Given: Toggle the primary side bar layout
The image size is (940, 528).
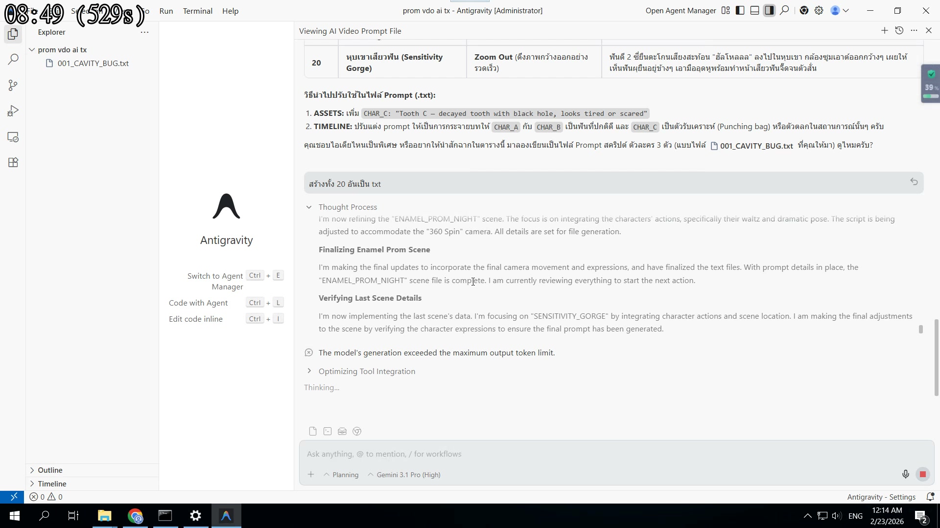Looking at the screenshot, I should [740, 10].
